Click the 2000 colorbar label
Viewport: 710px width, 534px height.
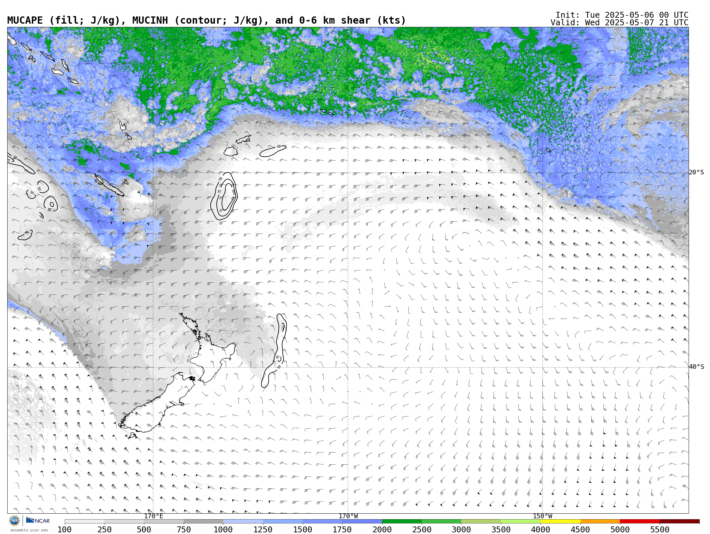coord(382,530)
